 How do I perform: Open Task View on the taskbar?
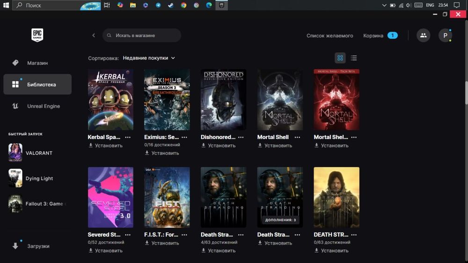(x=107, y=5)
